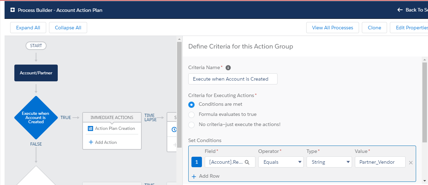Image resolution: width=428 pixels, height=185 pixels.
Task: Click the Field lookup input [Account].Re...
Action: tap(230, 162)
